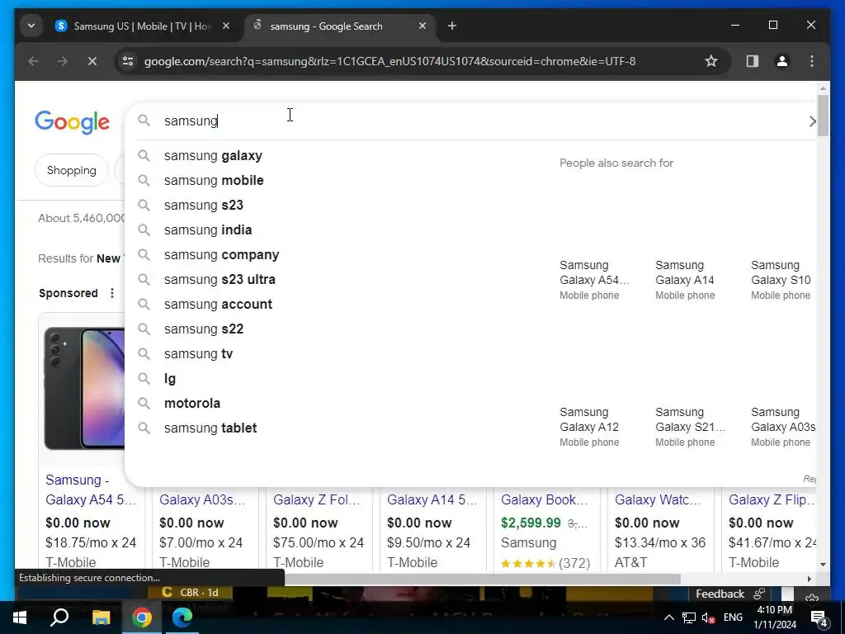The height and width of the screenshot is (634, 845).
Task: Bookmark this page with the star
Action: point(711,61)
